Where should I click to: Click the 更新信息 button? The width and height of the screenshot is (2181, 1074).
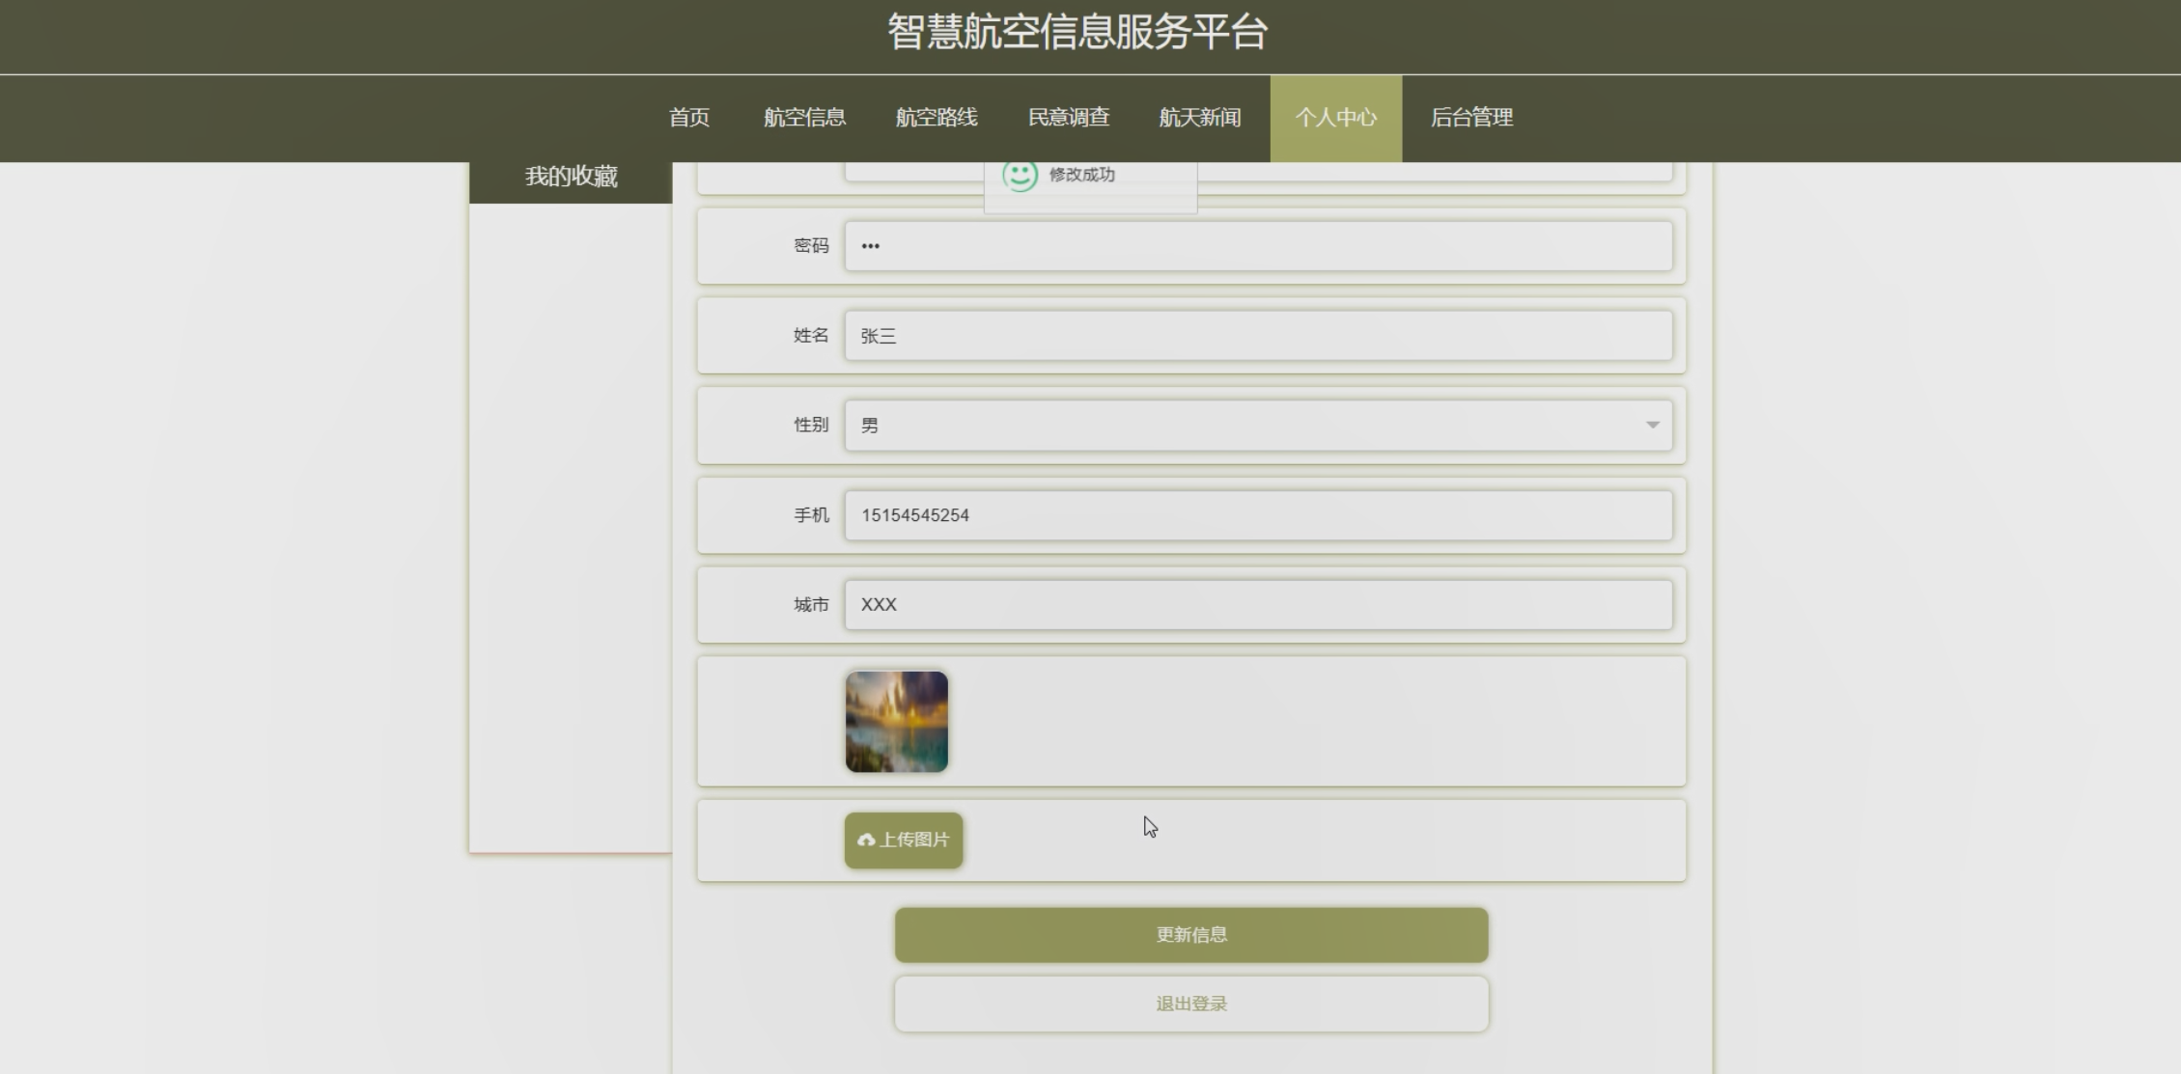pos(1190,934)
